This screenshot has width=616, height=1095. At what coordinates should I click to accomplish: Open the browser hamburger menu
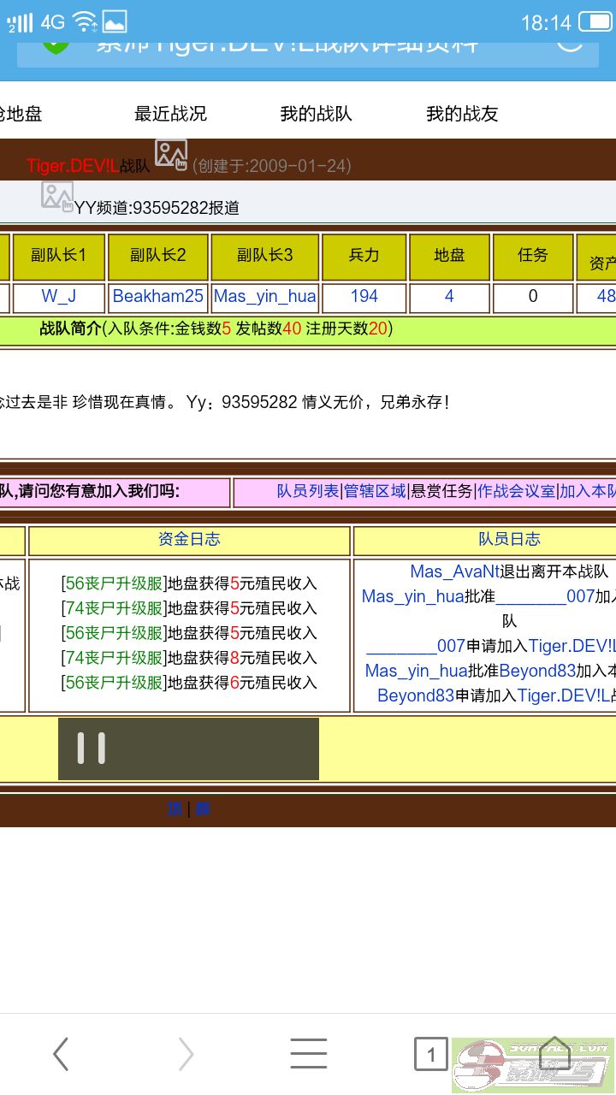[308, 1054]
